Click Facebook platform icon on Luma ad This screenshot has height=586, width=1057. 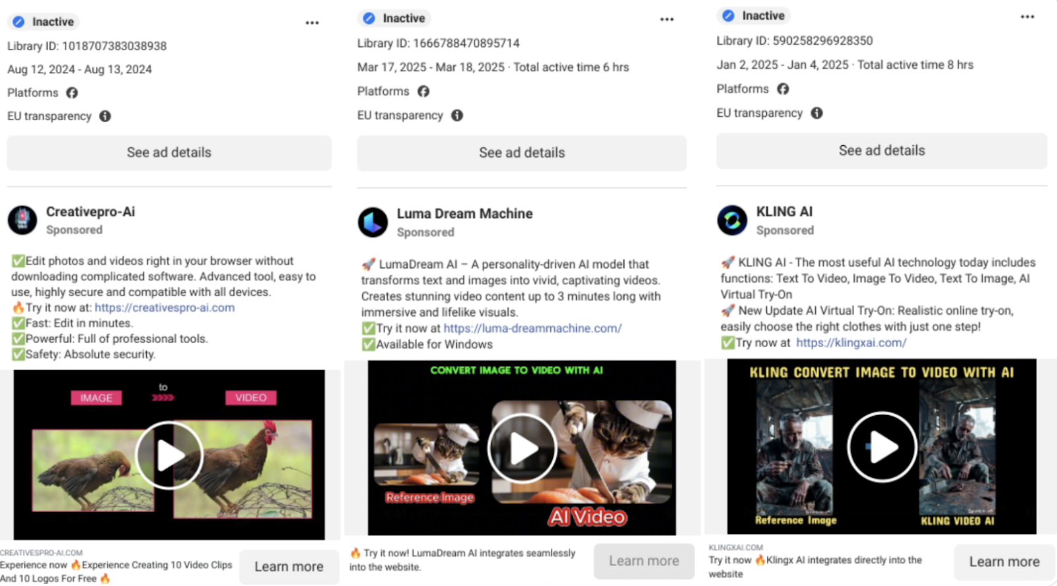tap(423, 91)
